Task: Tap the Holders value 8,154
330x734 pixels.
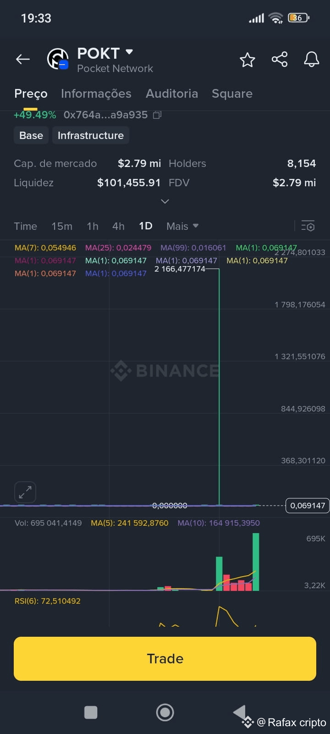Action: (302, 163)
